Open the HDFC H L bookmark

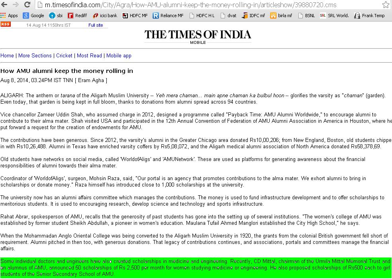pos(202,16)
